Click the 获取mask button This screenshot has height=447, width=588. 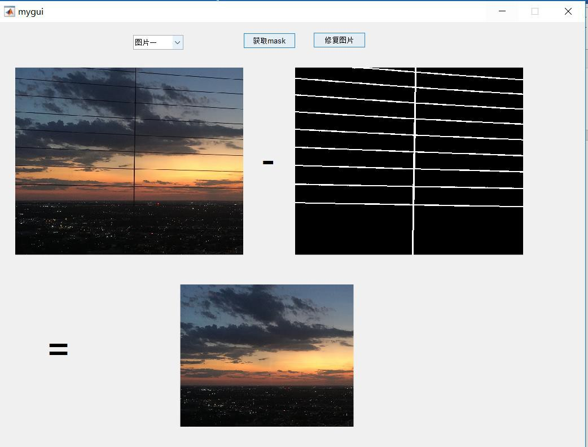pos(269,41)
